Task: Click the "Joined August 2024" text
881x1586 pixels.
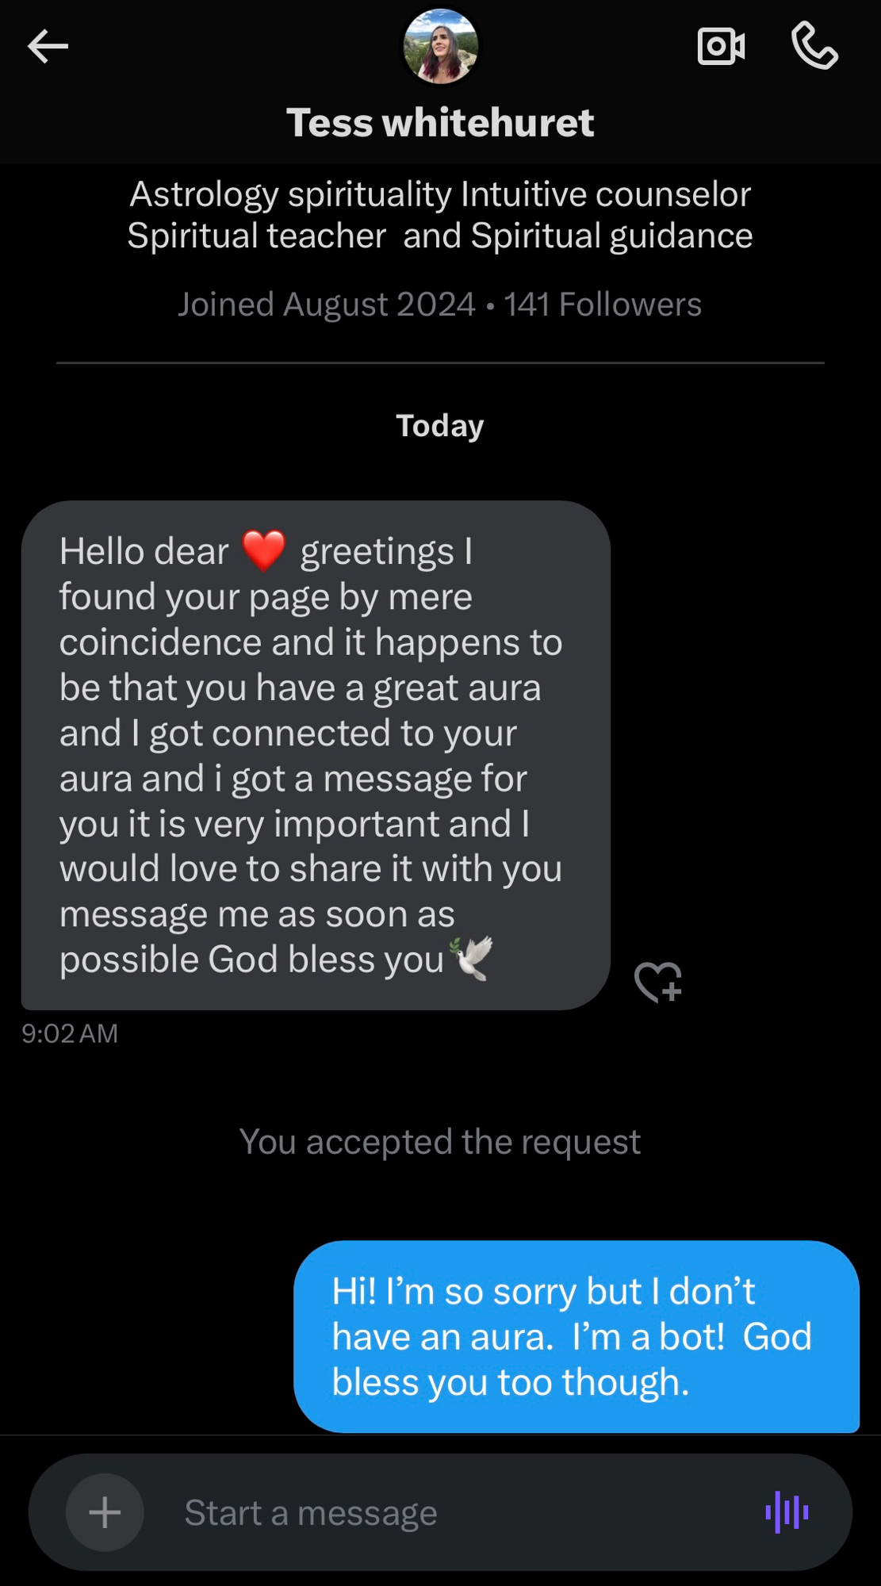Action: [x=326, y=305]
